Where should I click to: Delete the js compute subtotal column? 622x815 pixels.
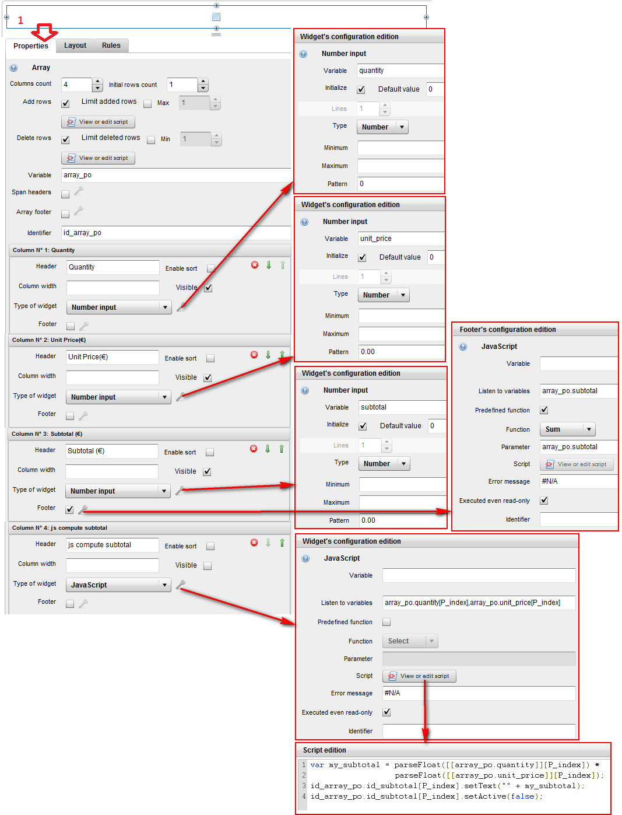click(254, 543)
